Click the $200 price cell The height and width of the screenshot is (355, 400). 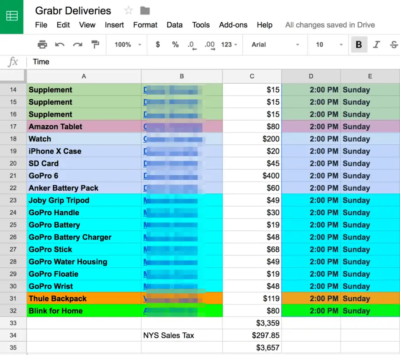(252, 139)
